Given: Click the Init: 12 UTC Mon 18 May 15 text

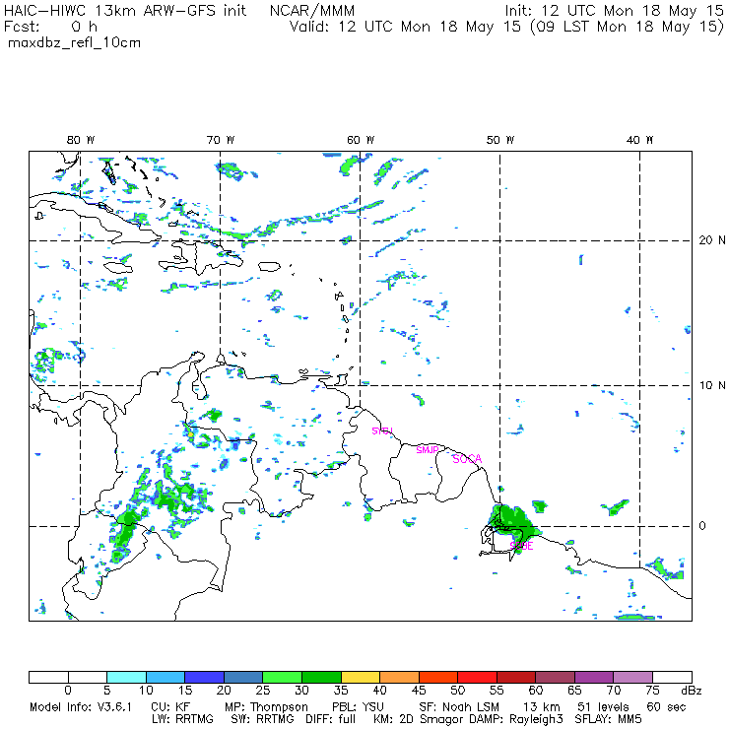Looking at the screenshot, I should pyautogui.click(x=614, y=11).
